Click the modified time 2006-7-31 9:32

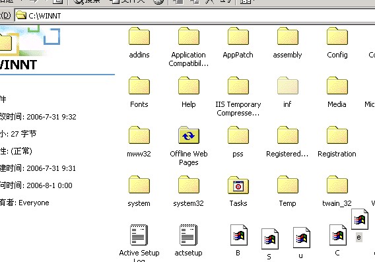51,117
